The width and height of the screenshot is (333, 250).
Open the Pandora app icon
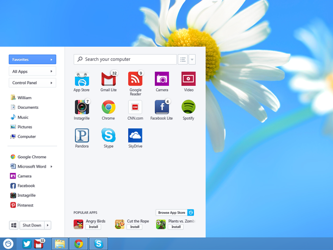(x=82, y=135)
